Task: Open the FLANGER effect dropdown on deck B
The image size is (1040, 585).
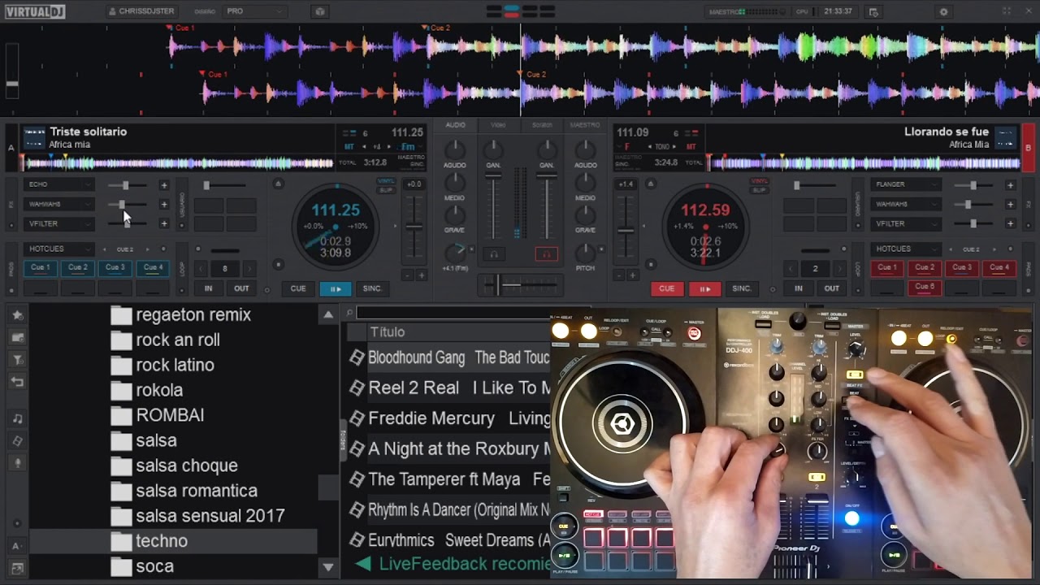Action: [906, 184]
